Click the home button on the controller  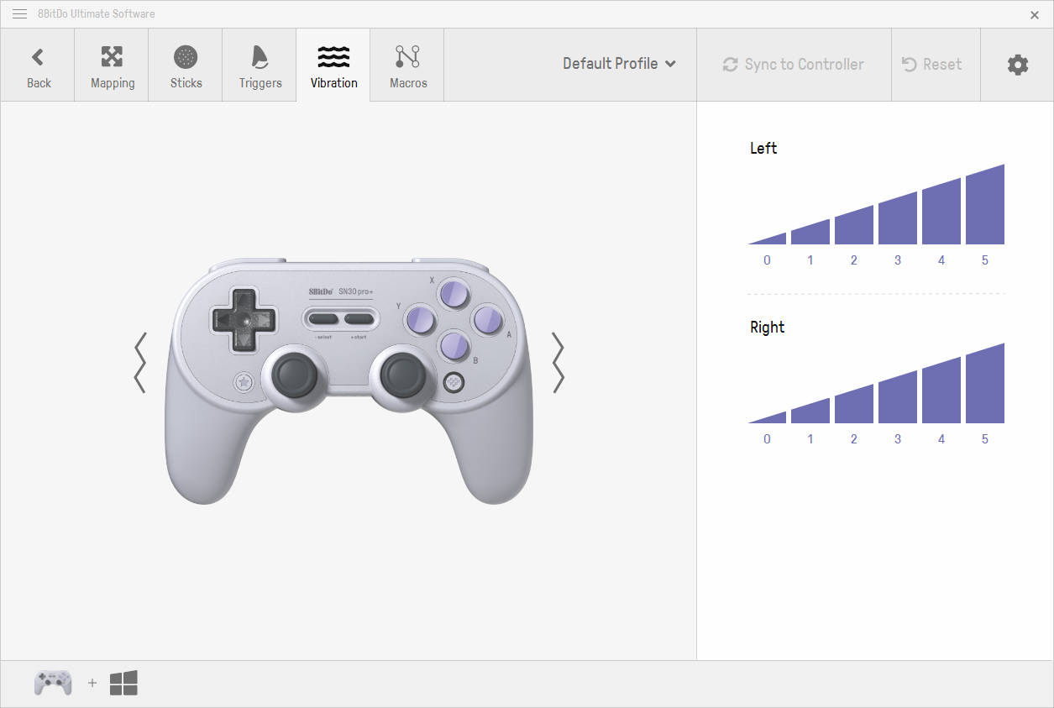[x=454, y=382]
